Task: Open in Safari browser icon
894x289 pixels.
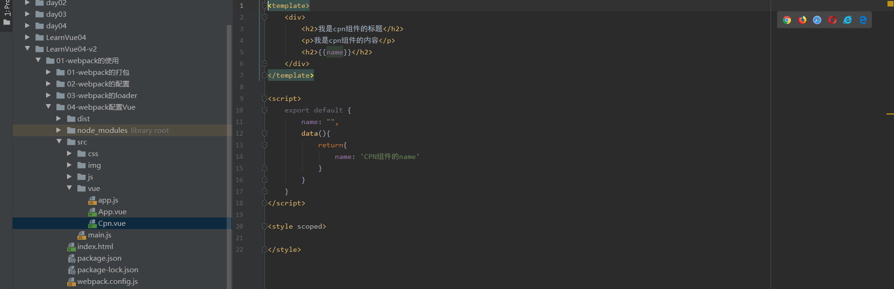Action: tap(817, 20)
